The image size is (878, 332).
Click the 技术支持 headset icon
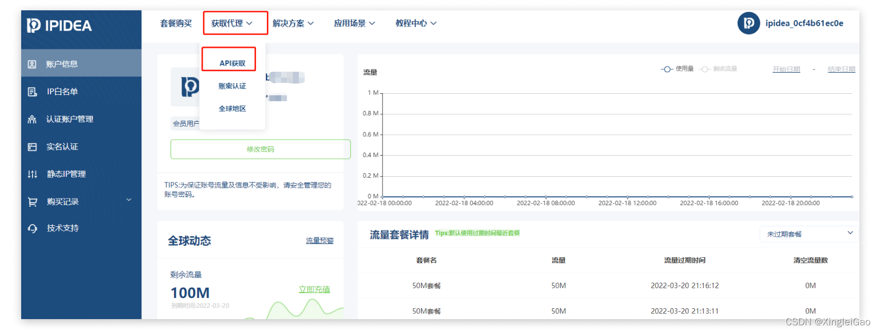(x=32, y=228)
